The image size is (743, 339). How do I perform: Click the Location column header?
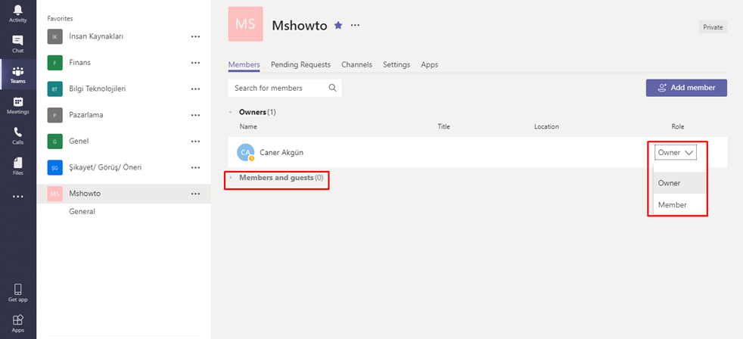(546, 126)
